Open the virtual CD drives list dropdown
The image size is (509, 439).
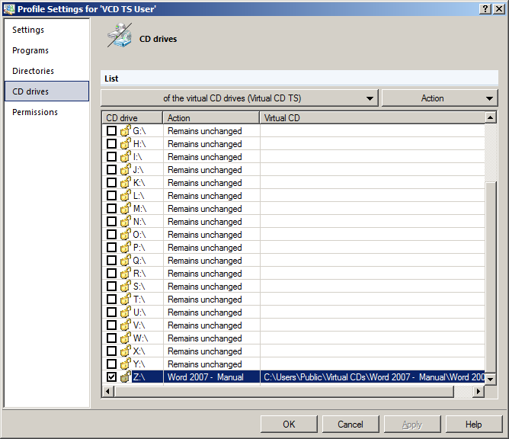(239, 98)
